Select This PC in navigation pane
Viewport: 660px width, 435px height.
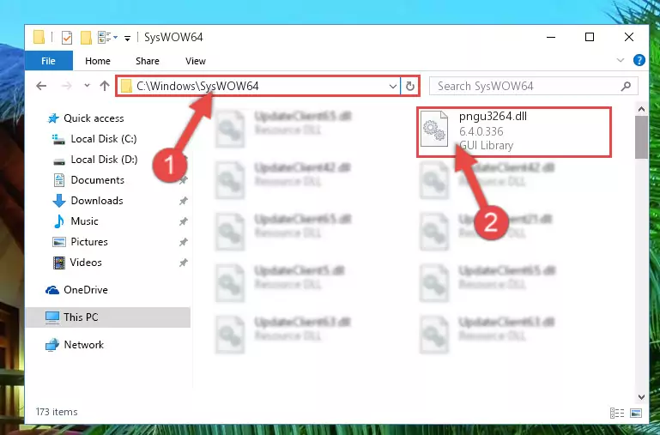click(108, 317)
